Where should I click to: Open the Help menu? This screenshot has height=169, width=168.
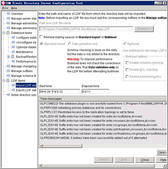pos(14,8)
